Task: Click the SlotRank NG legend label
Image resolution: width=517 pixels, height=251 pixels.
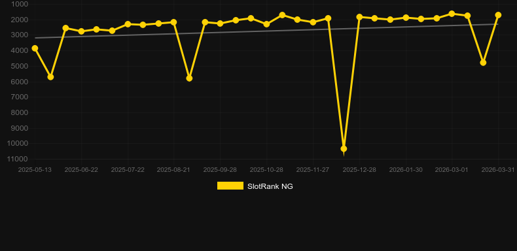Action: click(x=270, y=186)
